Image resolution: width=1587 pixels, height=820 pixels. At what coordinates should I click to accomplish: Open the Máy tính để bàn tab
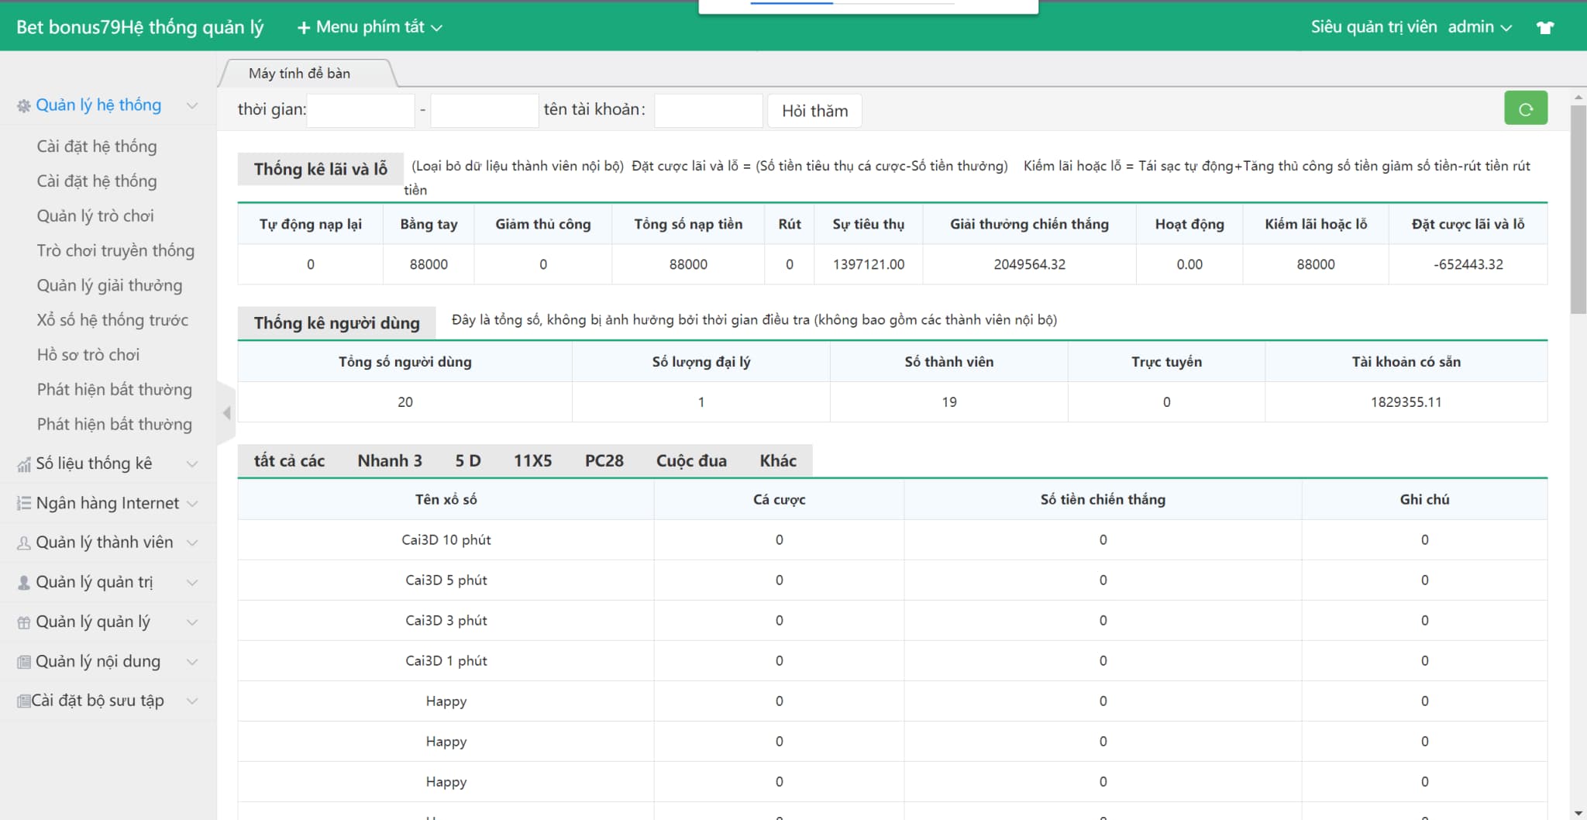299,74
